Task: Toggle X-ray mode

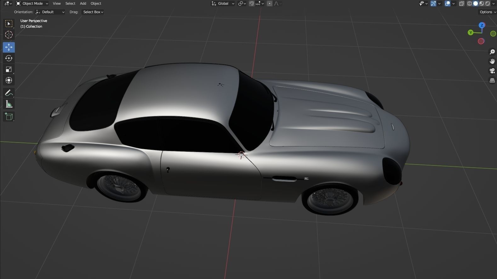Action: [x=462, y=3]
